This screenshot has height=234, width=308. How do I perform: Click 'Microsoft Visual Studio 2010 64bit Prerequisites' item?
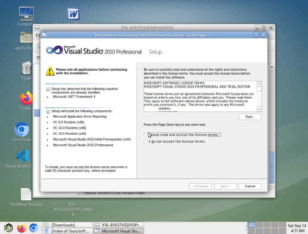[x=92, y=139]
